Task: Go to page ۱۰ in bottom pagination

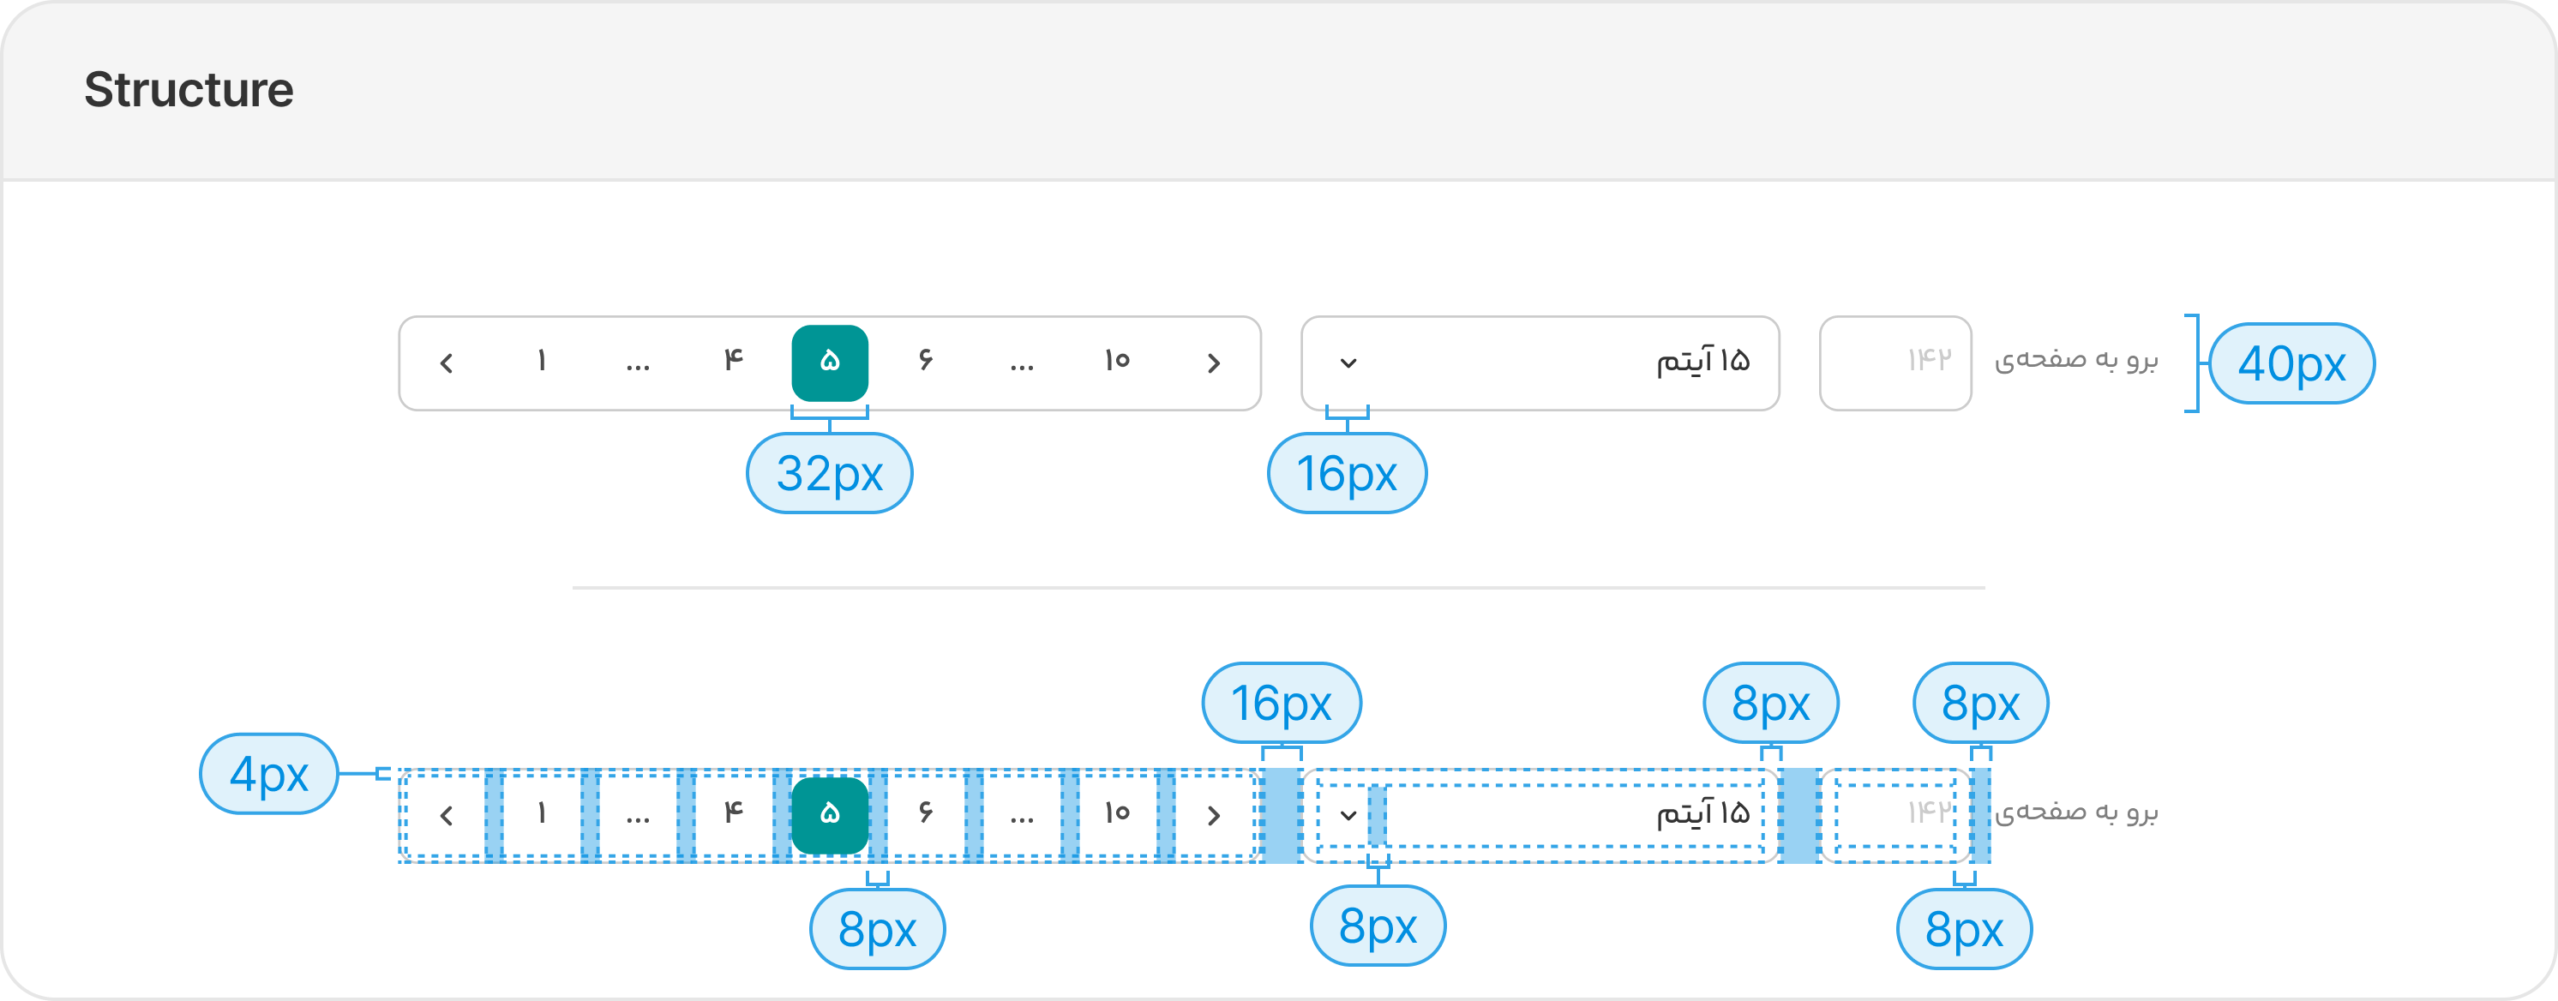Action: click(1117, 816)
